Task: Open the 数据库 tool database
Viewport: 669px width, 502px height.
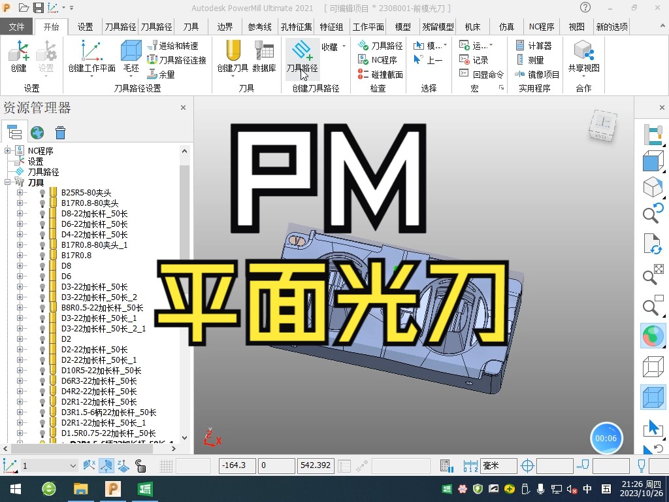Action: (x=264, y=56)
